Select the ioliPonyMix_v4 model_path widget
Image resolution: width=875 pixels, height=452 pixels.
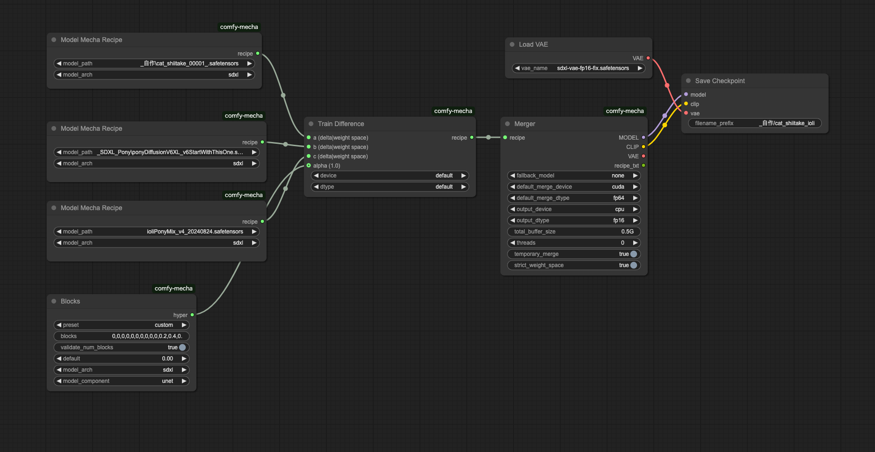[156, 231]
